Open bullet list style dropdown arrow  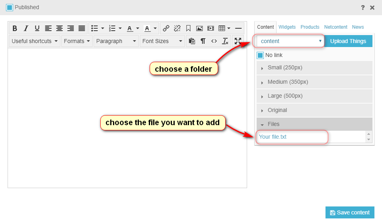[103, 28]
